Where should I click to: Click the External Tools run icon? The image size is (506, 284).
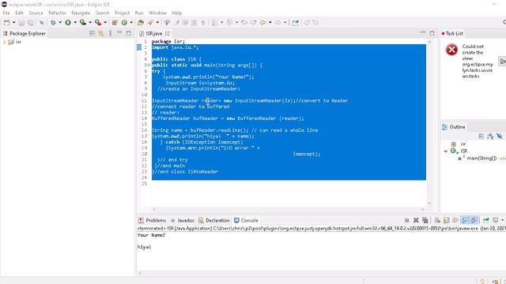tap(98, 23)
